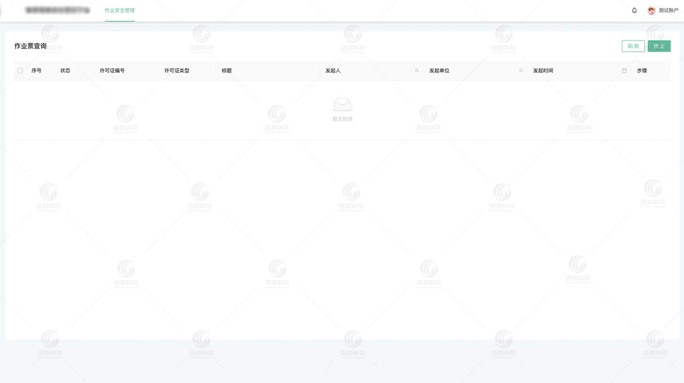
Task: Toggle the select-all checkbox in table header
Action: [20, 70]
